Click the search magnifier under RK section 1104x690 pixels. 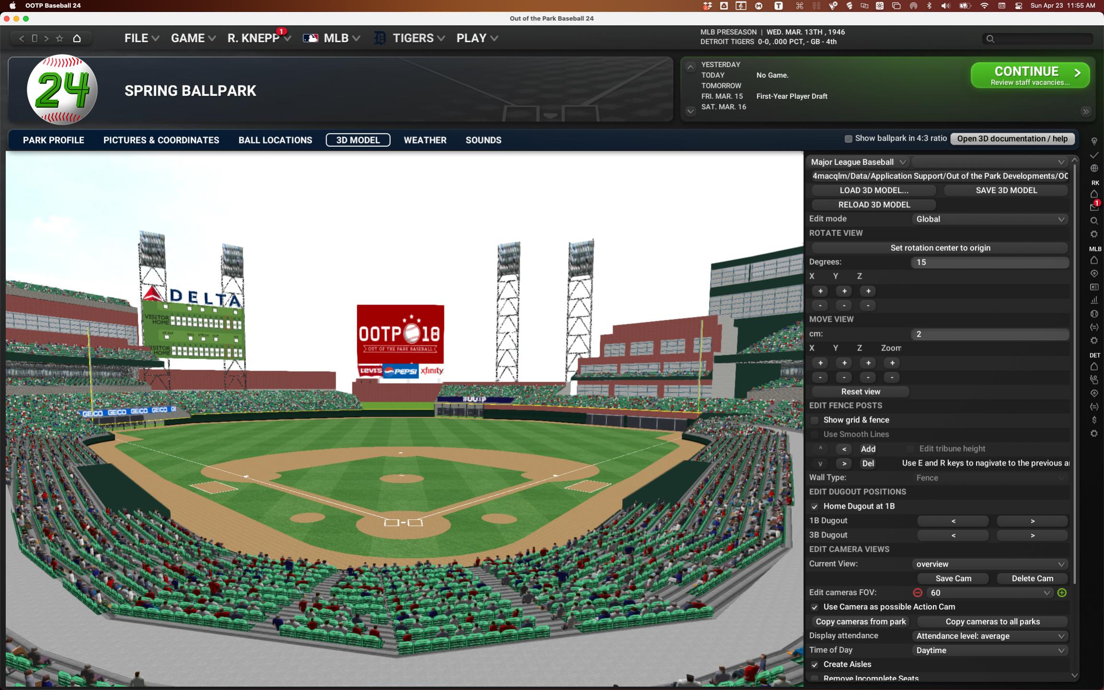coord(1094,221)
